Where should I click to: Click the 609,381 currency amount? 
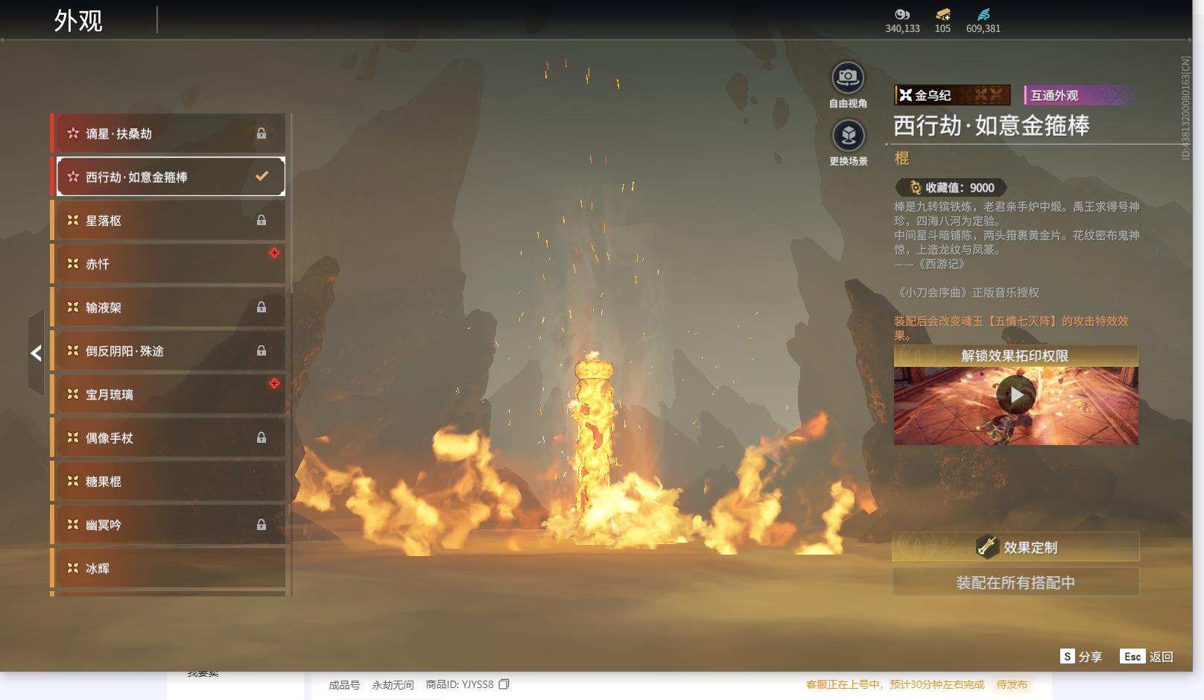tap(983, 28)
